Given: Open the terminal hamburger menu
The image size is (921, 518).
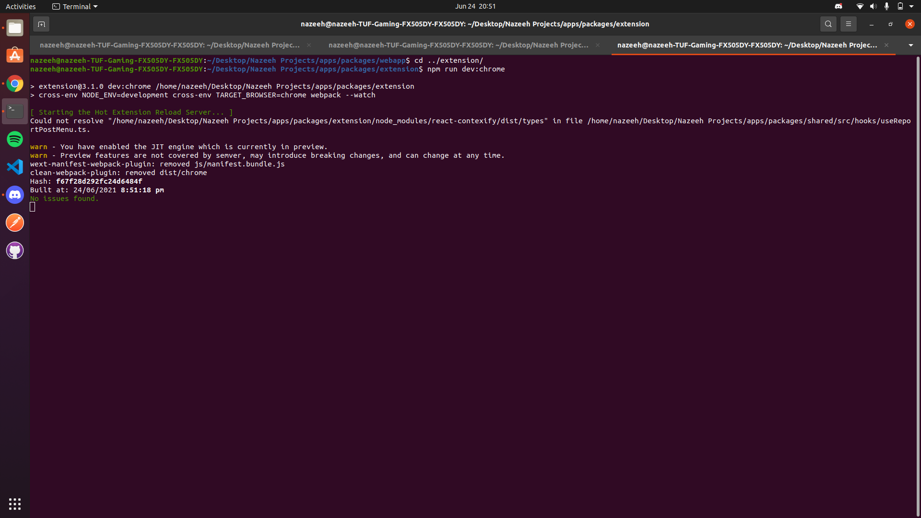Looking at the screenshot, I should [848, 24].
